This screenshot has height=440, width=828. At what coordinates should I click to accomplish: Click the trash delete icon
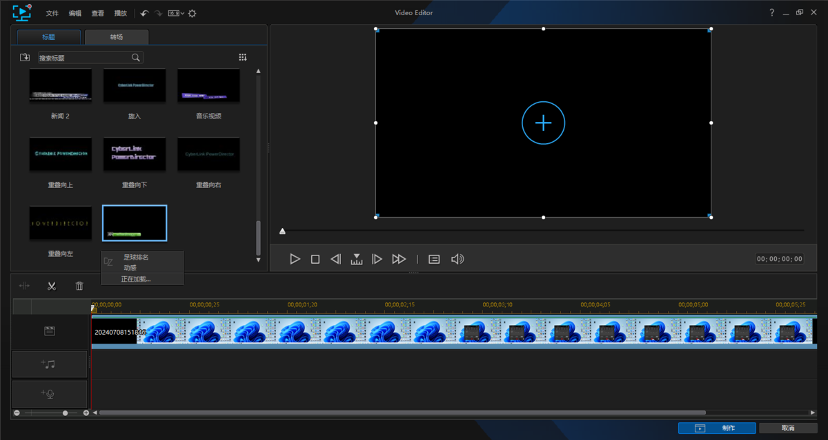click(79, 286)
